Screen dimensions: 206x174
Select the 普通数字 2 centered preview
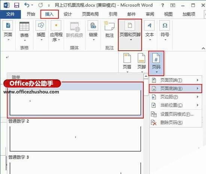coord(75,139)
